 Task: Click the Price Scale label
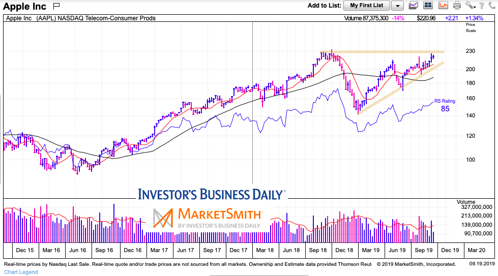[x=471, y=27]
